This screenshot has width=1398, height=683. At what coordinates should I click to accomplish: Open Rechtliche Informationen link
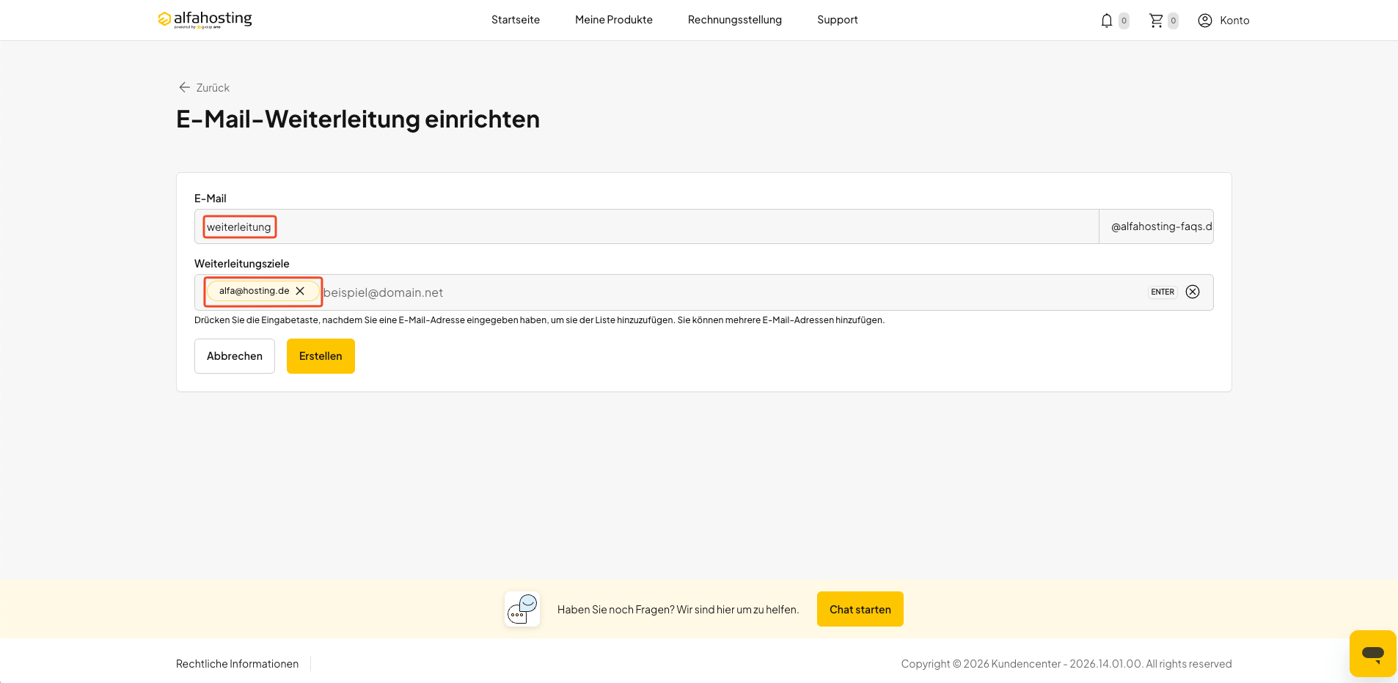[238, 664]
